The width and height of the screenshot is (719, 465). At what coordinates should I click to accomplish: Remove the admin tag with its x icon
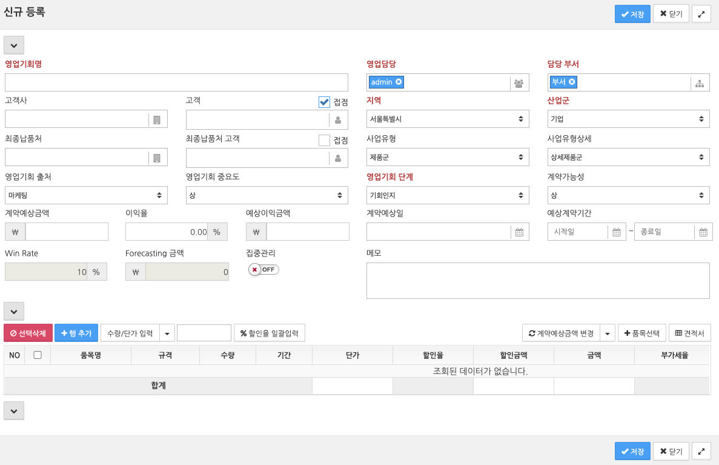(x=399, y=82)
